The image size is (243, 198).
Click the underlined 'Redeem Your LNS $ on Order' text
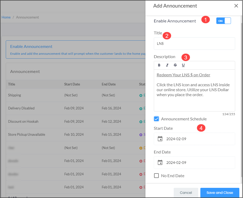[x=183, y=75]
